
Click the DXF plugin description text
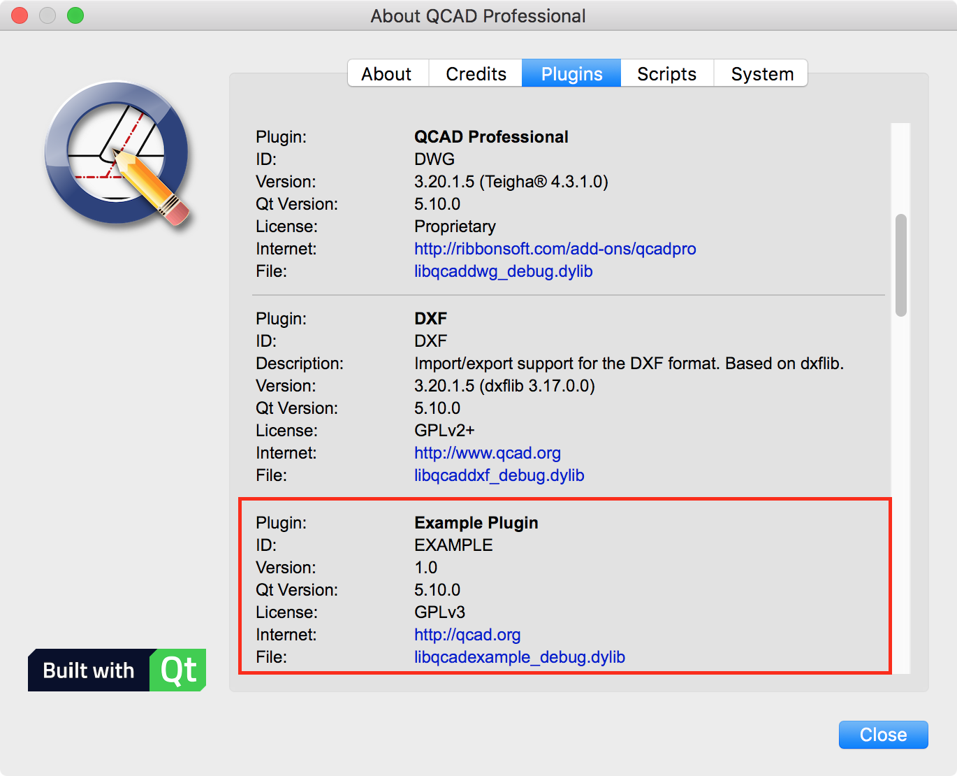click(x=629, y=364)
